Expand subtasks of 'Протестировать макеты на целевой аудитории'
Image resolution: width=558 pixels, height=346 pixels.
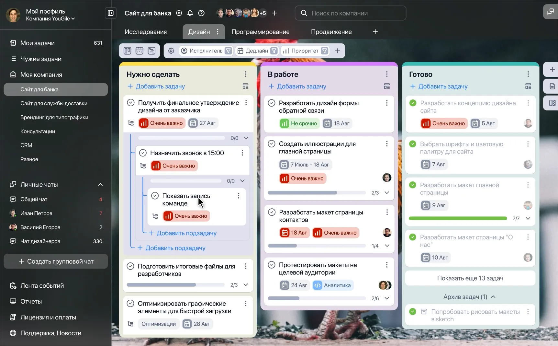click(x=387, y=298)
